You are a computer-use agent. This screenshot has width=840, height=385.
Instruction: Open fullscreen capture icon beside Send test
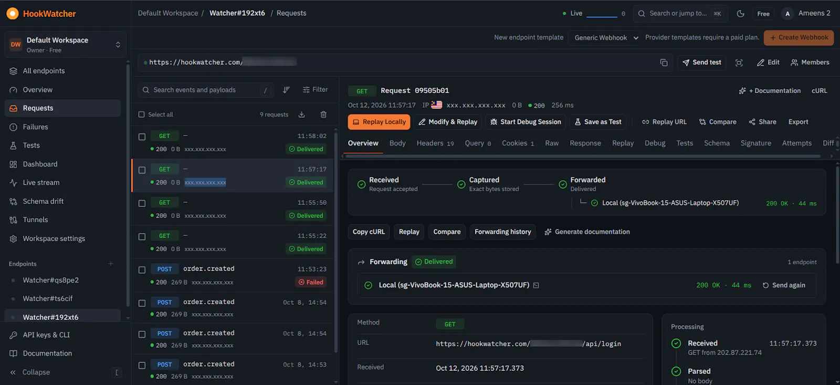[739, 63]
